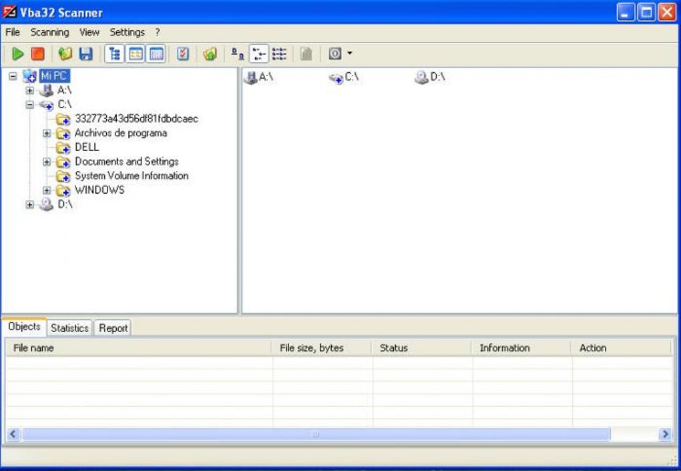
Task: Click the greyed-out document toolbar icon
Action: 306,54
